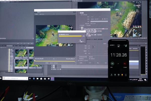This screenshot has width=151, height=101.
Task: Toggle the export video checkbox
Action: 80,25
